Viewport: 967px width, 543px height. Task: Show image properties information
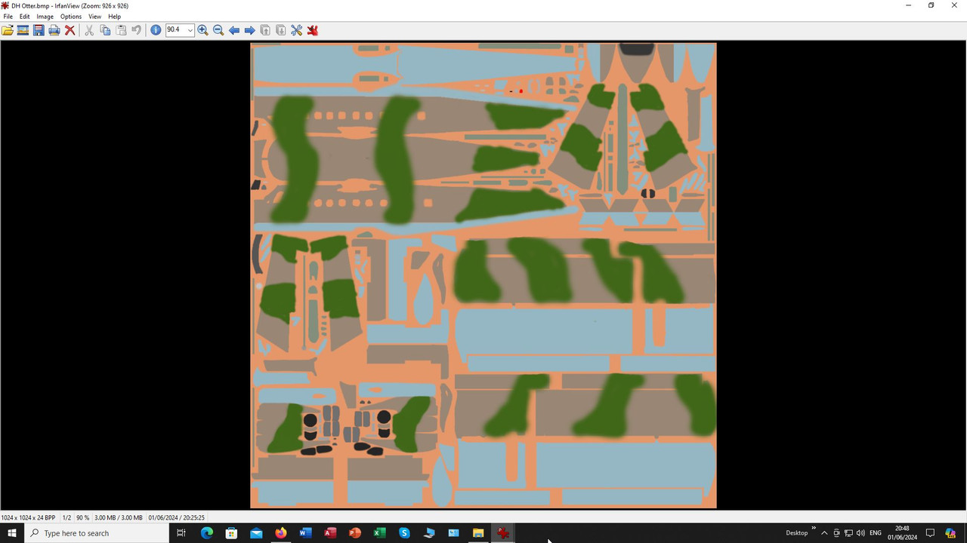pyautogui.click(x=156, y=29)
